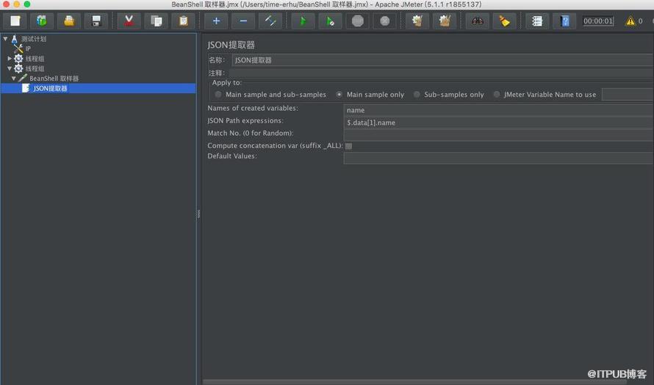This screenshot has height=385, width=654.
Task: Click the Reset Search brush icon
Action: coord(504,21)
